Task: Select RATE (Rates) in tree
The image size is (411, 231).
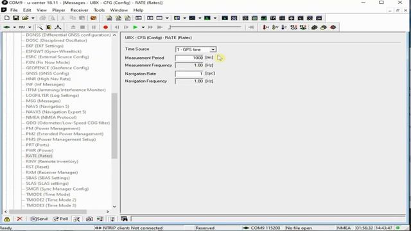Action: (x=39, y=156)
